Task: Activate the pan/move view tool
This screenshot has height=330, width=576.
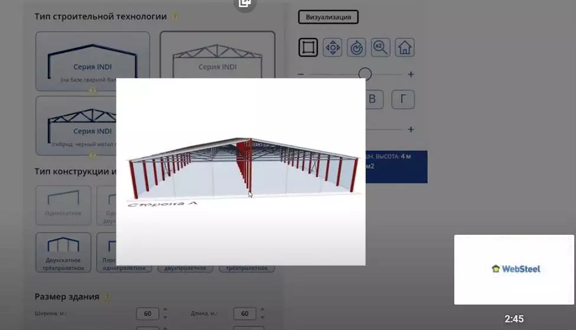Action: point(333,47)
